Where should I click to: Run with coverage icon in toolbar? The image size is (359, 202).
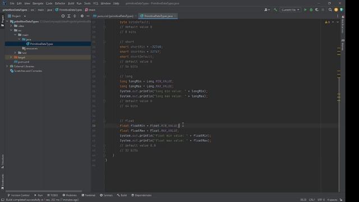(x=317, y=10)
